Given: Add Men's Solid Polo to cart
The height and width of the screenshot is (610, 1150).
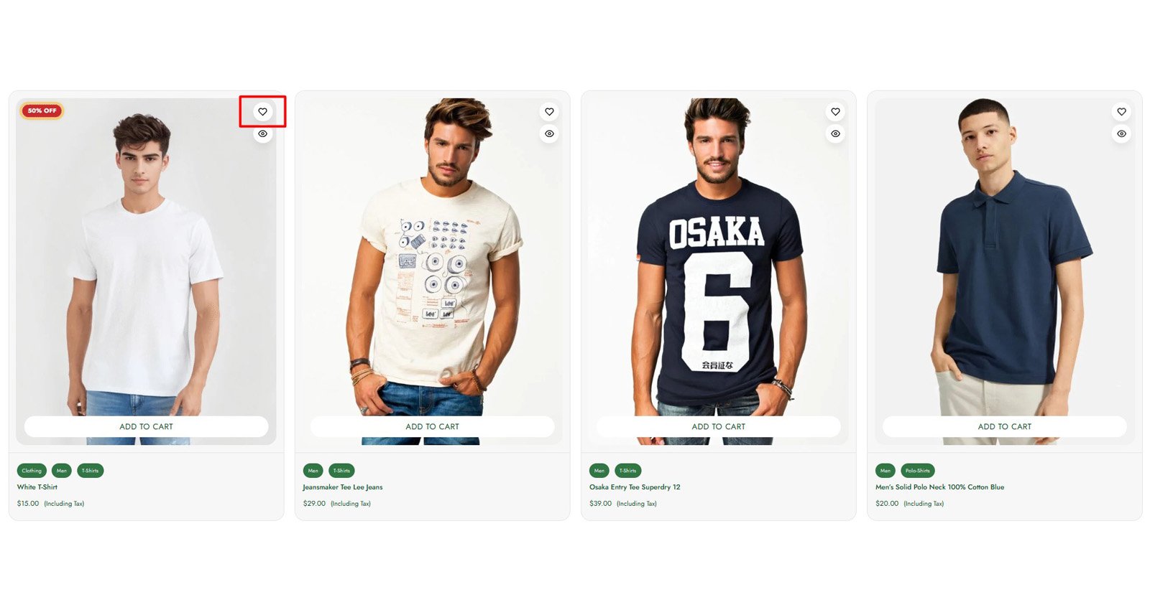Looking at the screenshot, I should coord(1004,426).
